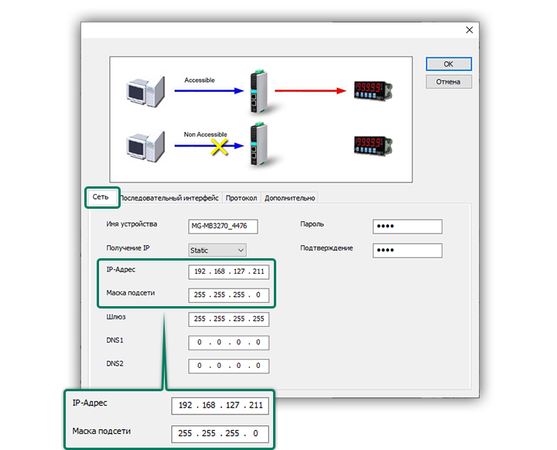
Task: Open the Получение IP dropdown set to Static
Action: [217, 250]
